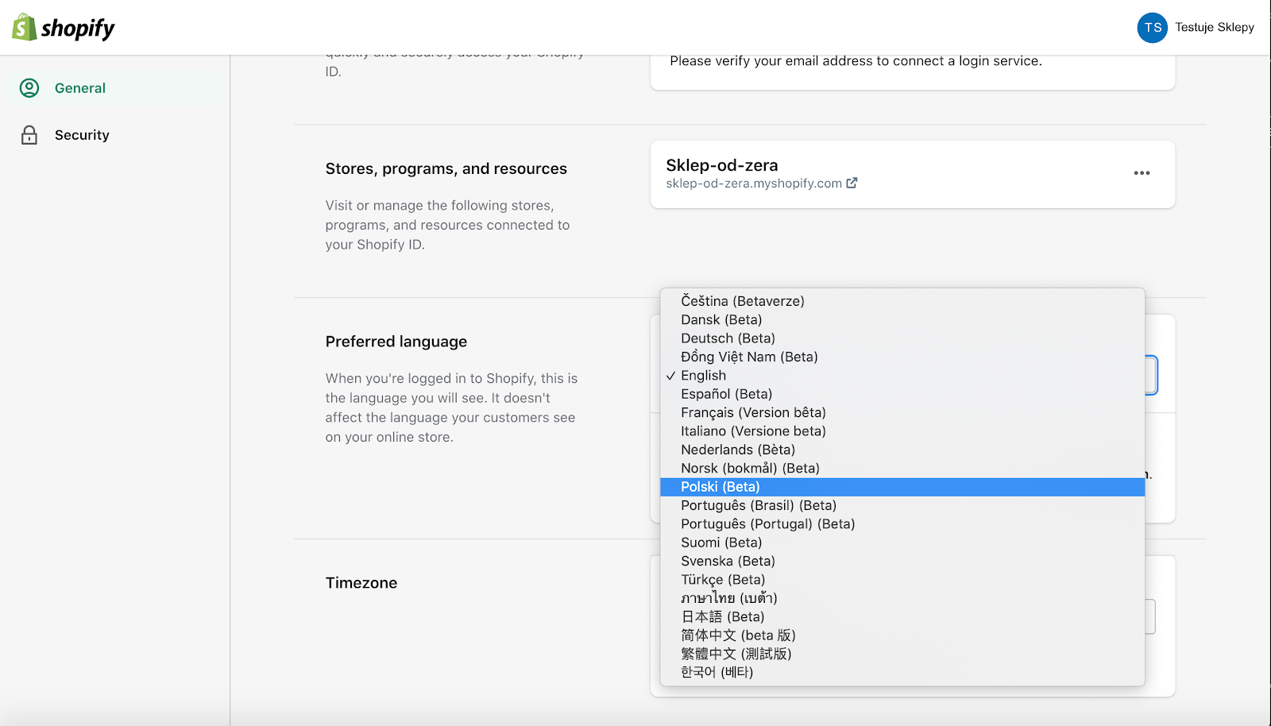Select Türkçe (Beta) language
This screenshot has height=726, width=1271.
coord(902,580)
